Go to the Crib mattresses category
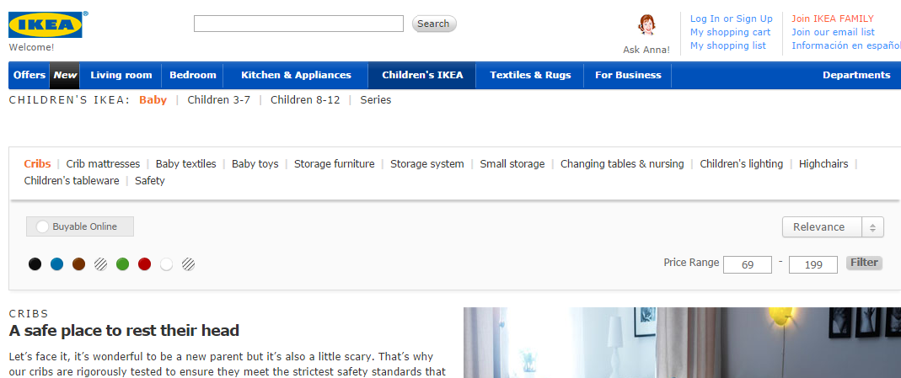This screenshot has height=378, width=901. click(103, 164)
